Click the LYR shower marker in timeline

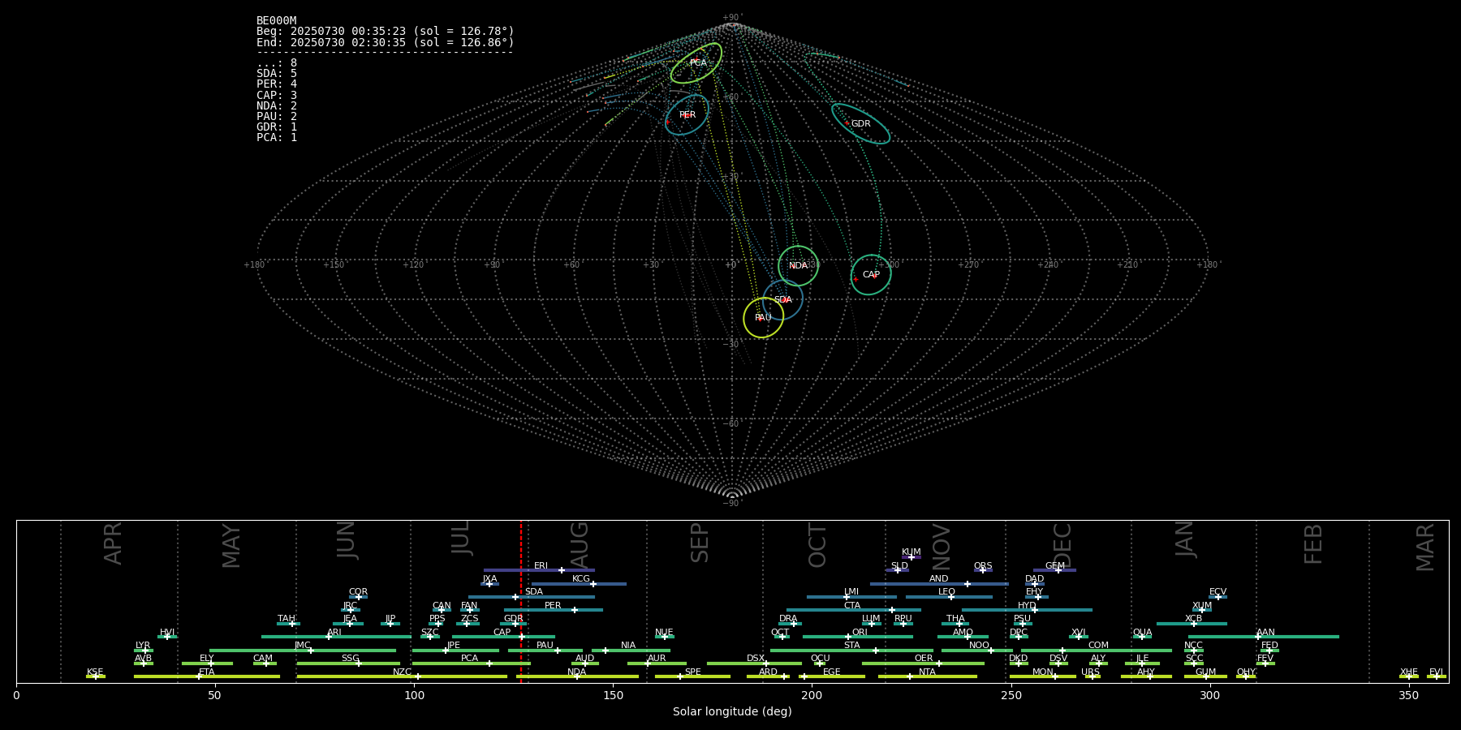click(144, 651)
